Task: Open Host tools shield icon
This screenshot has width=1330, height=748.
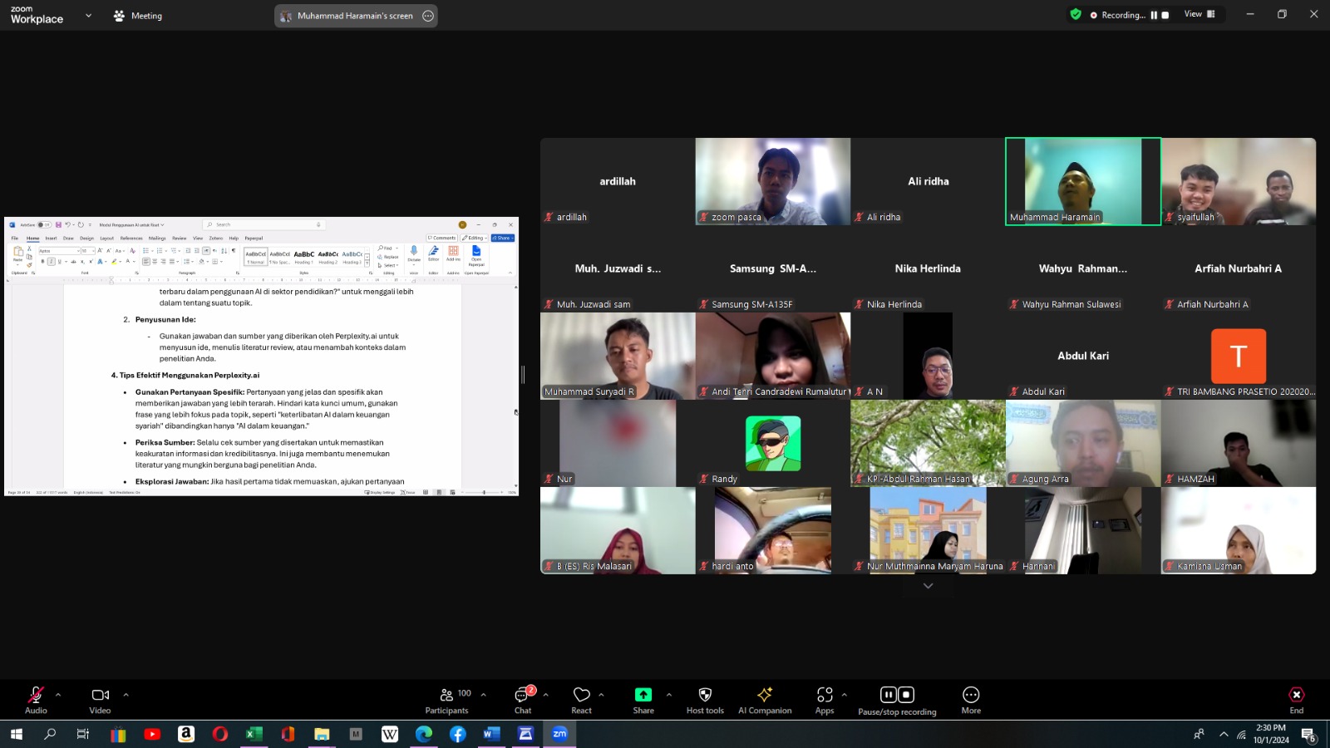Action: click(x=705, y=700)
